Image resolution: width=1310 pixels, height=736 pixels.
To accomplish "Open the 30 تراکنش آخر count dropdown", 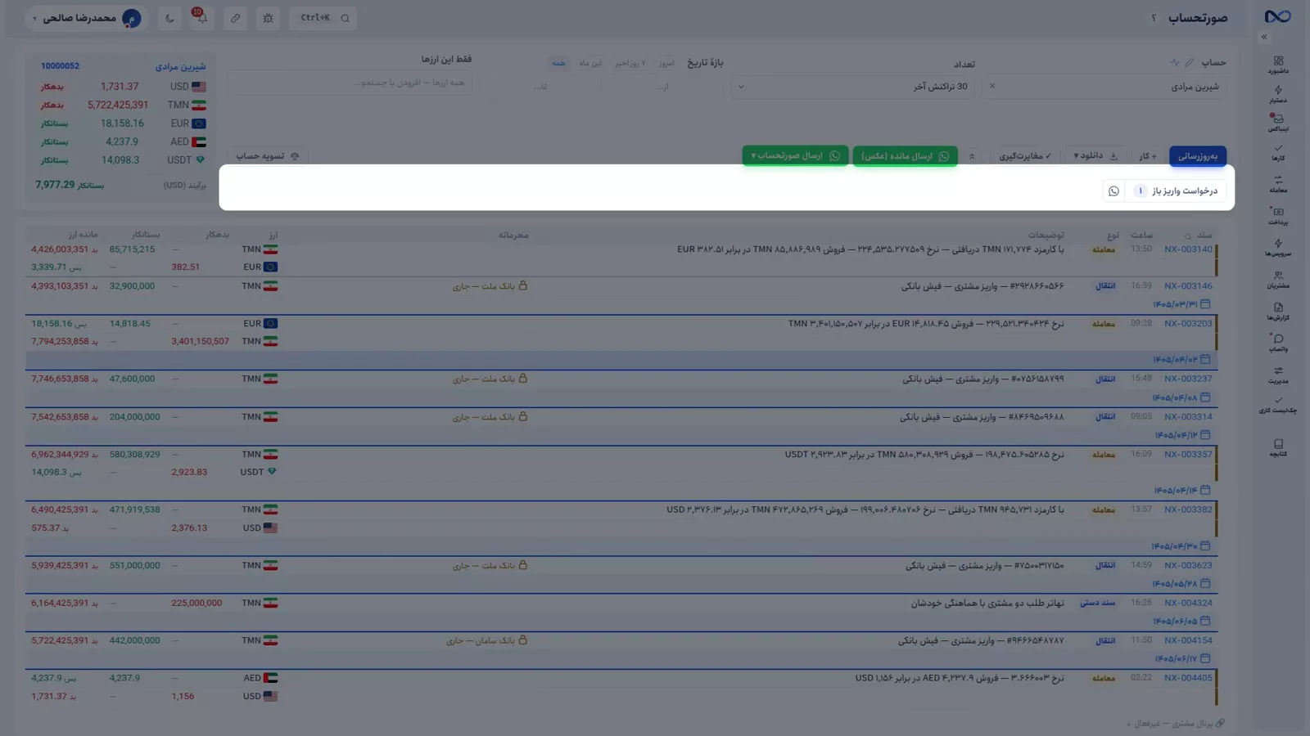I will coord(854,86).
